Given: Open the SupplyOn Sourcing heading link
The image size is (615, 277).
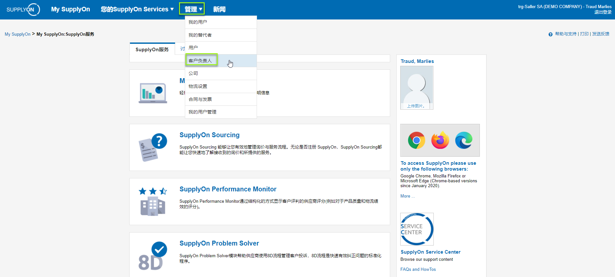Looking at the screenshot, I should coord(210,135).
